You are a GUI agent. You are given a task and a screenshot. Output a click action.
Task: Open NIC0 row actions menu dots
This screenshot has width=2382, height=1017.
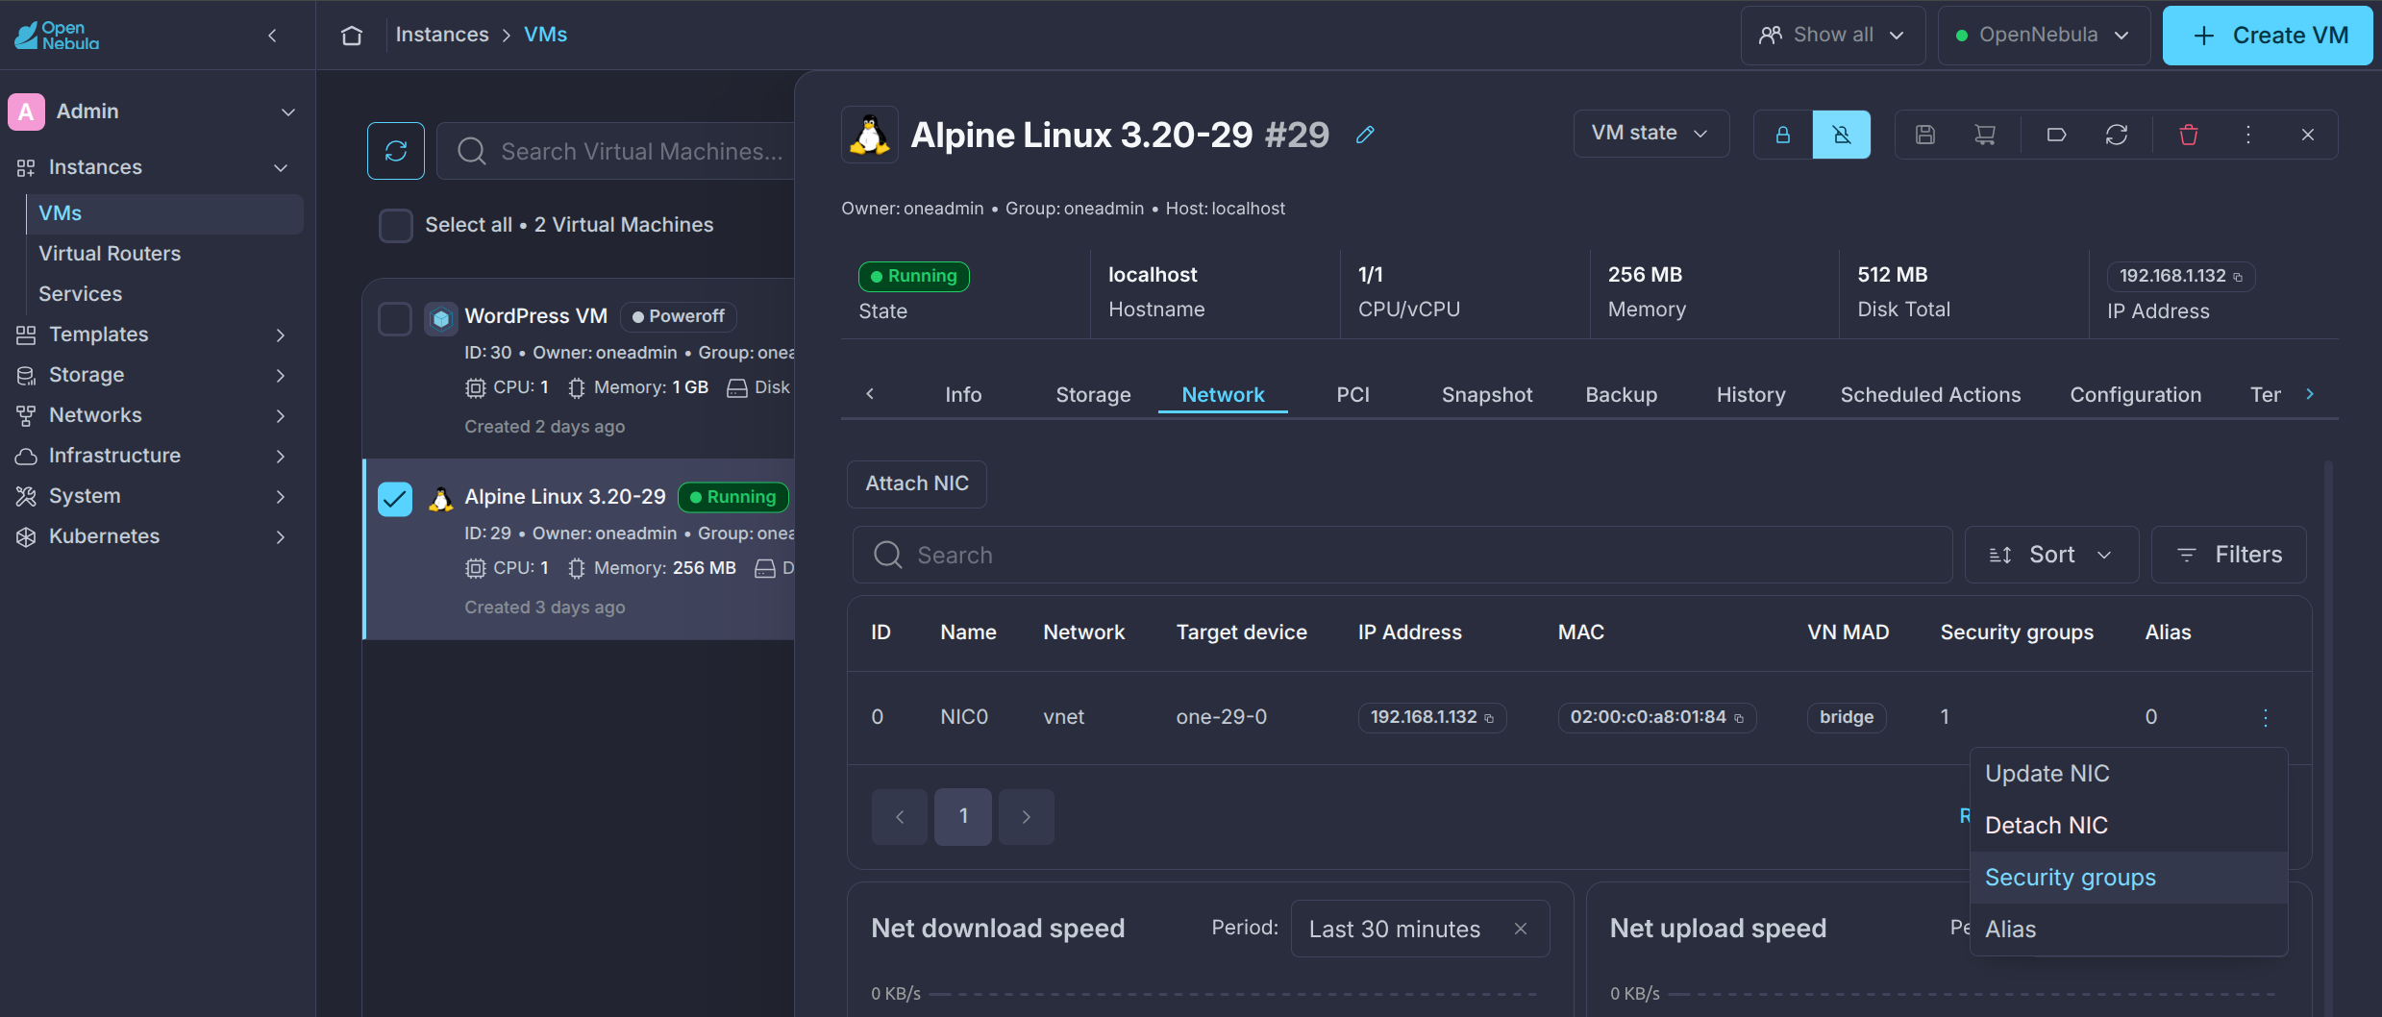(2266, 717)
